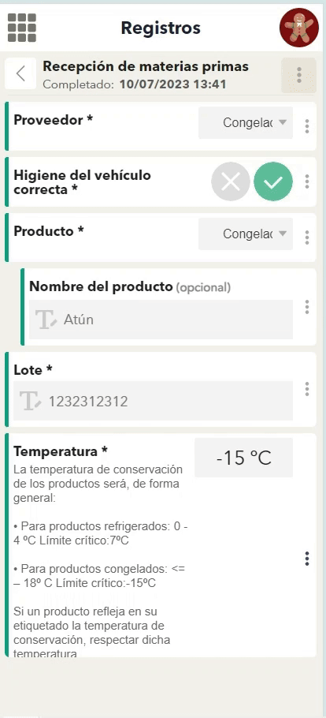Go back with the left chevron
Viewport: 326px width, 718px height.
tap(20, 73)
